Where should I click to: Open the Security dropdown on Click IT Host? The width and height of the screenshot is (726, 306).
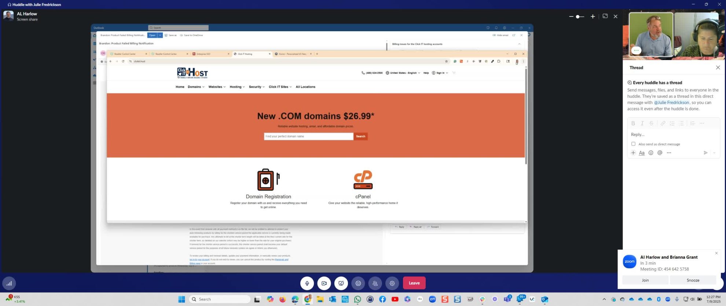click(257, 87)
